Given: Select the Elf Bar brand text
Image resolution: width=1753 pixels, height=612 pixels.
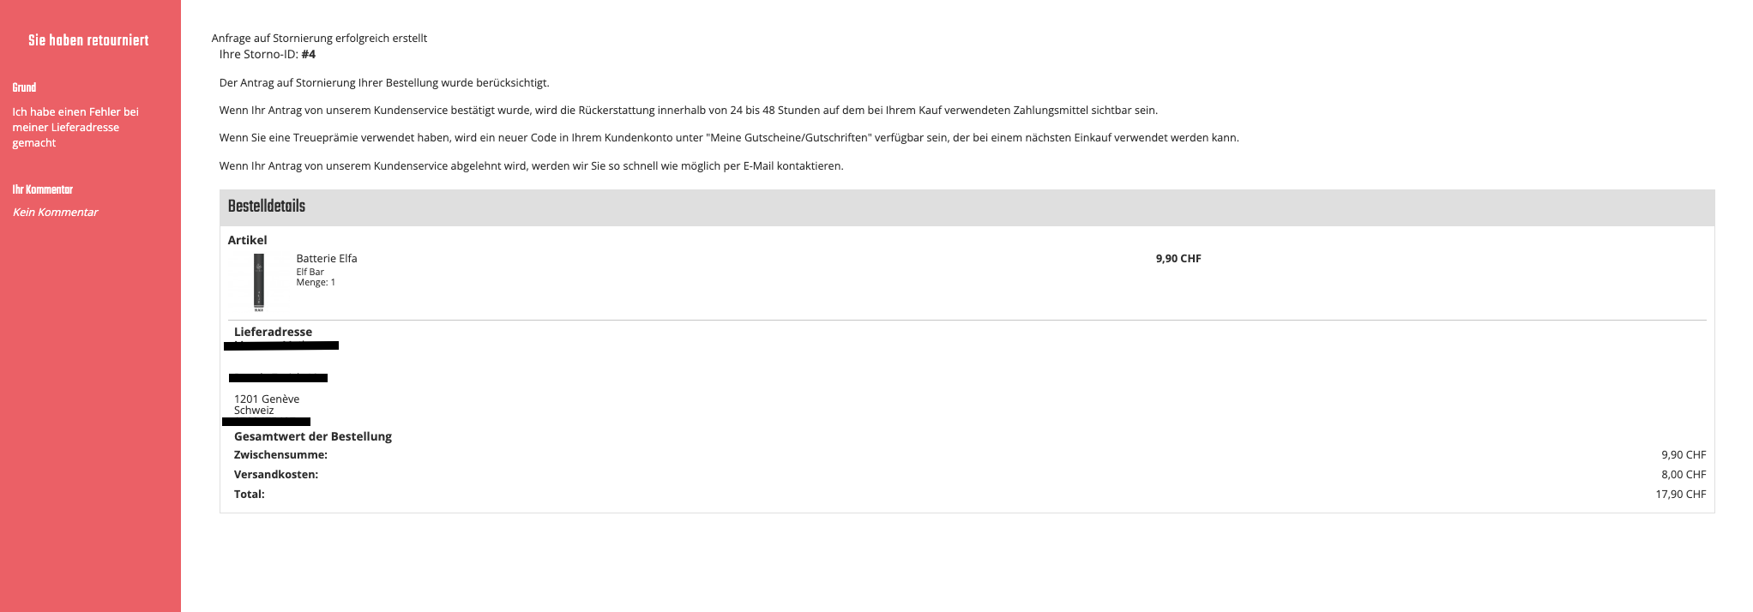Looking at the screenshot, I should pos(310,272).
